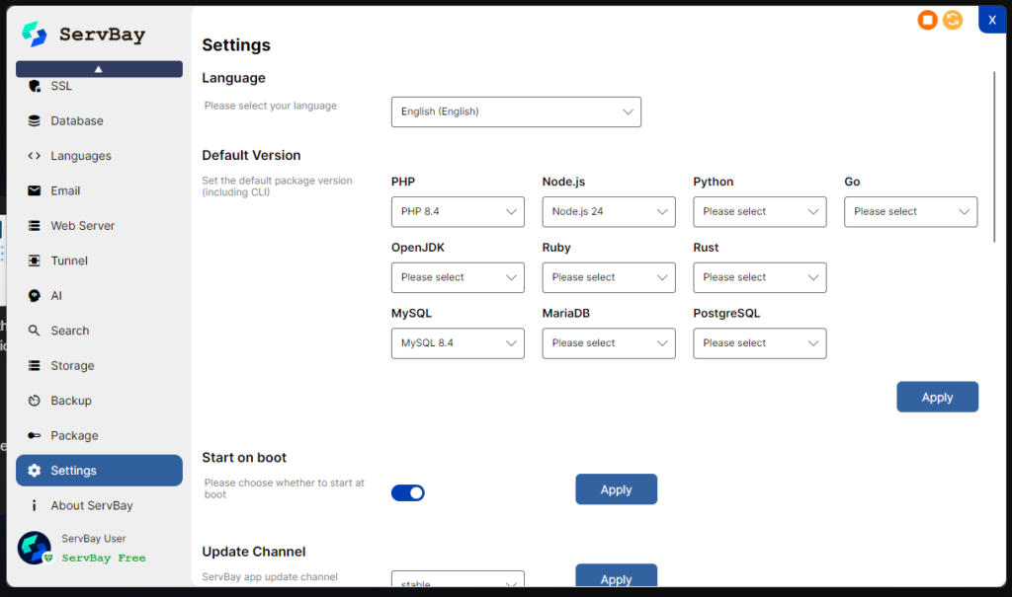Open the Web Server section
This screenshot has width=1012, height=597.
(99, 226)
